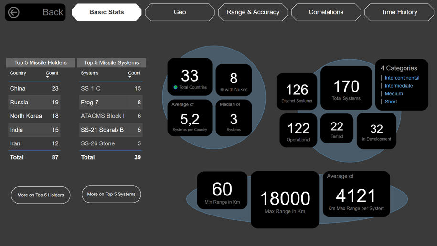Select the Intercontinental category
437x246 pixels.
coord(402,78)
